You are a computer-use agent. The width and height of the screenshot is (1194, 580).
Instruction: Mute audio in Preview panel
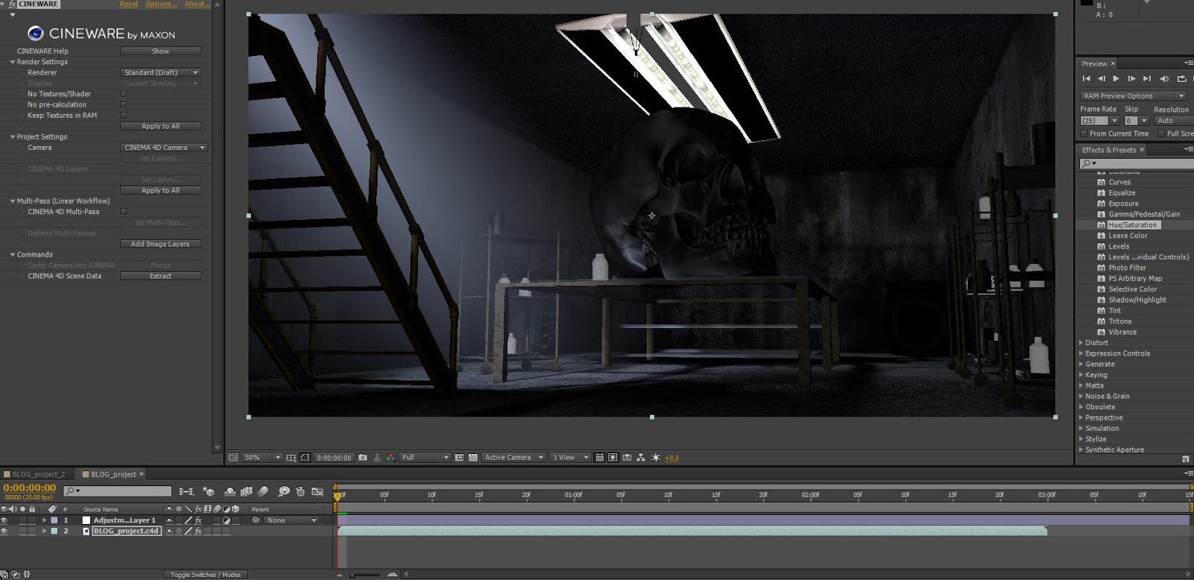pyautogui.click(x=1164, y=78)
